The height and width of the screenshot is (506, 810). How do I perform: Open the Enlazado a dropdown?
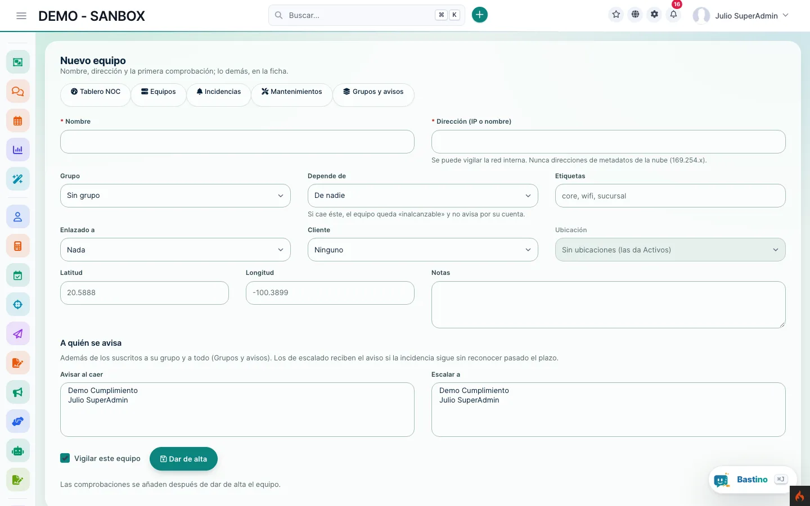click(175, 250)
